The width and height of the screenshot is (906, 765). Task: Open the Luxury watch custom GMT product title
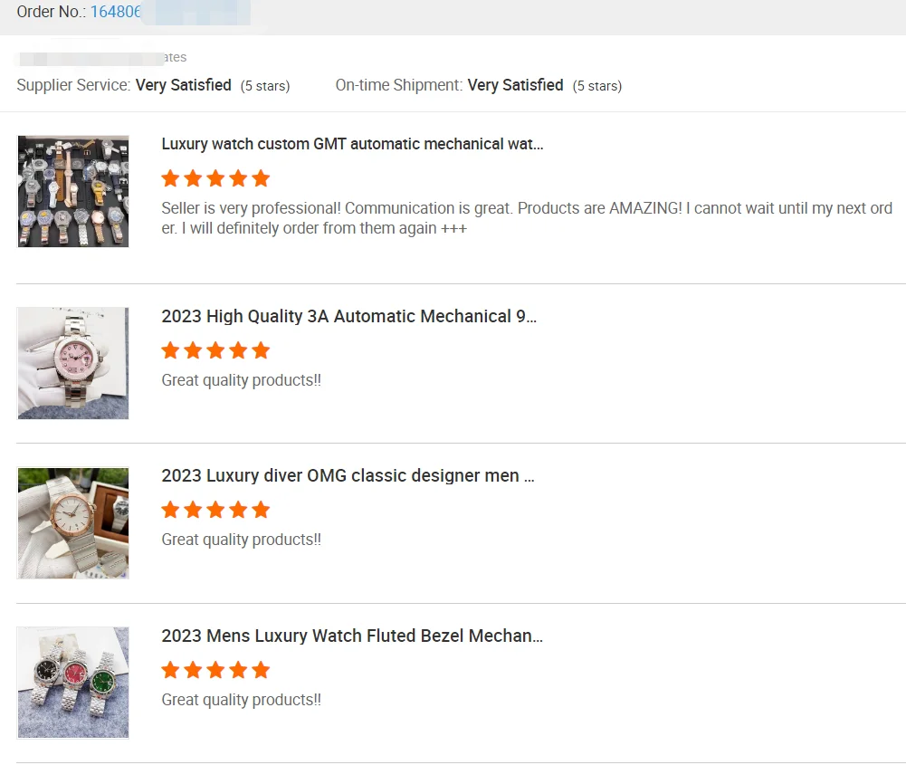[x=352, y=144]
